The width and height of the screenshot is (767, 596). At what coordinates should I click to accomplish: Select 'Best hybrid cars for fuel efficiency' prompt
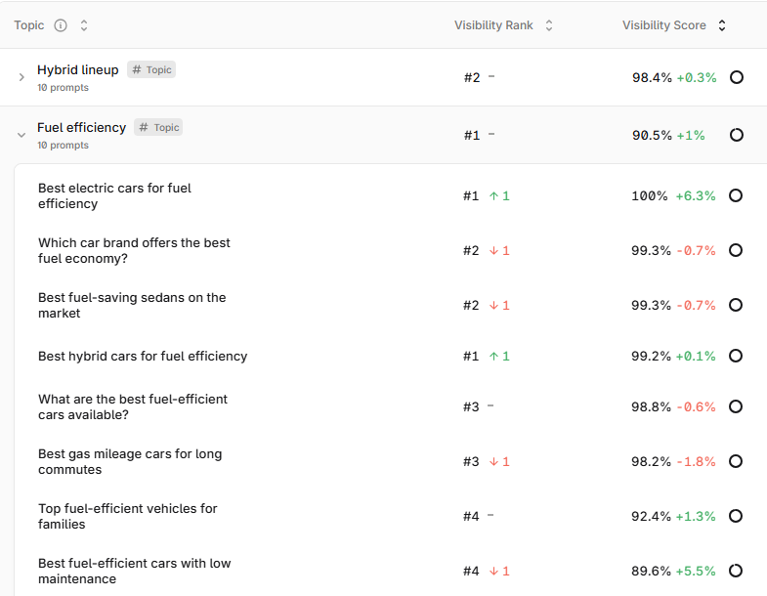143,357
